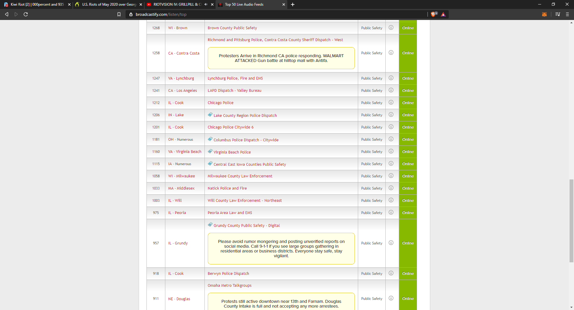Open info icon for Virginia Beach Police
574x310 pixels.
(391, 151)
